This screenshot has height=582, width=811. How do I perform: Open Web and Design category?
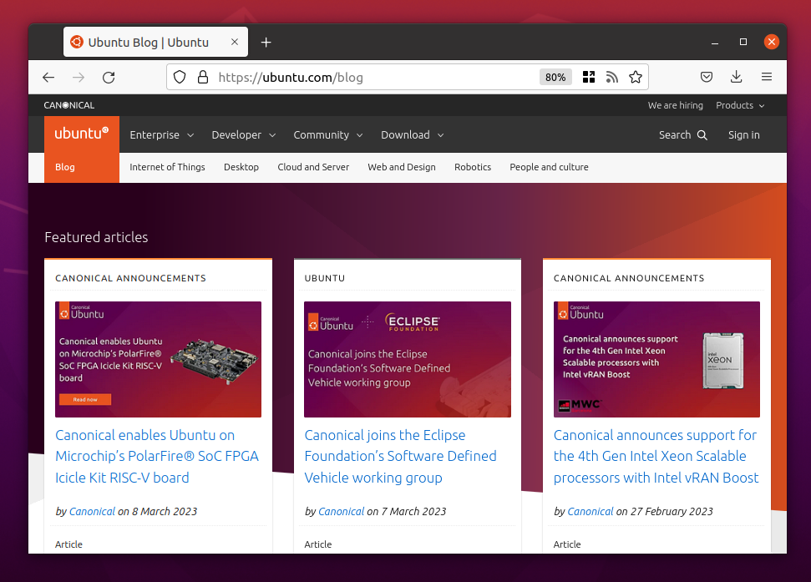(x=402, y=167)
